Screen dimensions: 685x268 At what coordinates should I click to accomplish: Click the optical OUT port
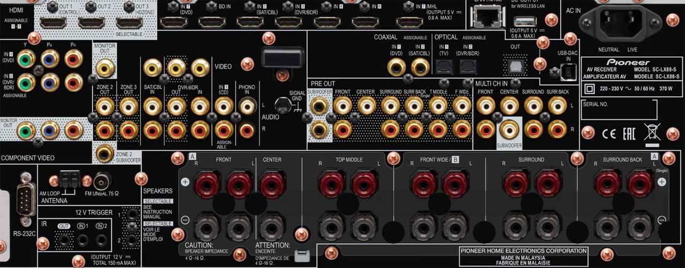pyautogui.click(x=515, y=65)
